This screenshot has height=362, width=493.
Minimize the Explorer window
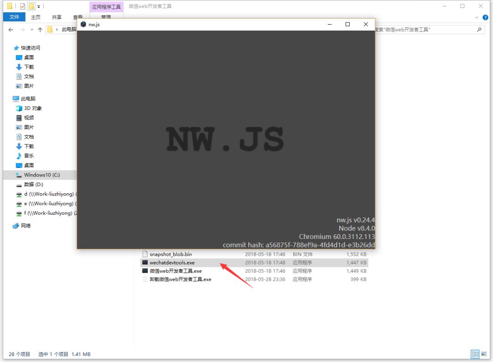click(x=445, y=6)
